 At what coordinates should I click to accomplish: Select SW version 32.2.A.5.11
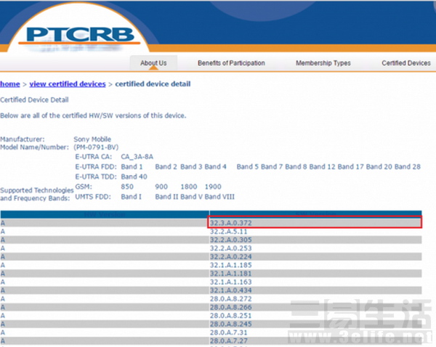pos(228,232)
